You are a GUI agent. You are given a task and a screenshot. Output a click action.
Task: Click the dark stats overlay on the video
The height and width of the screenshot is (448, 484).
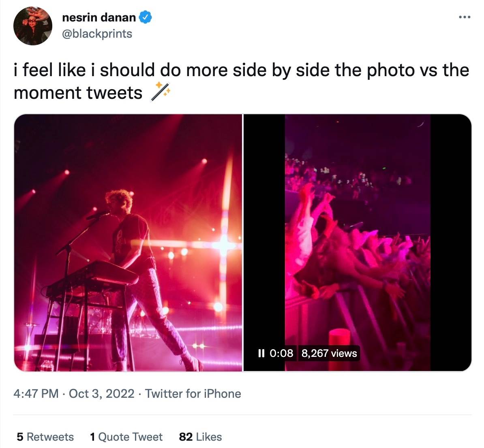click(x=308, y=353)
